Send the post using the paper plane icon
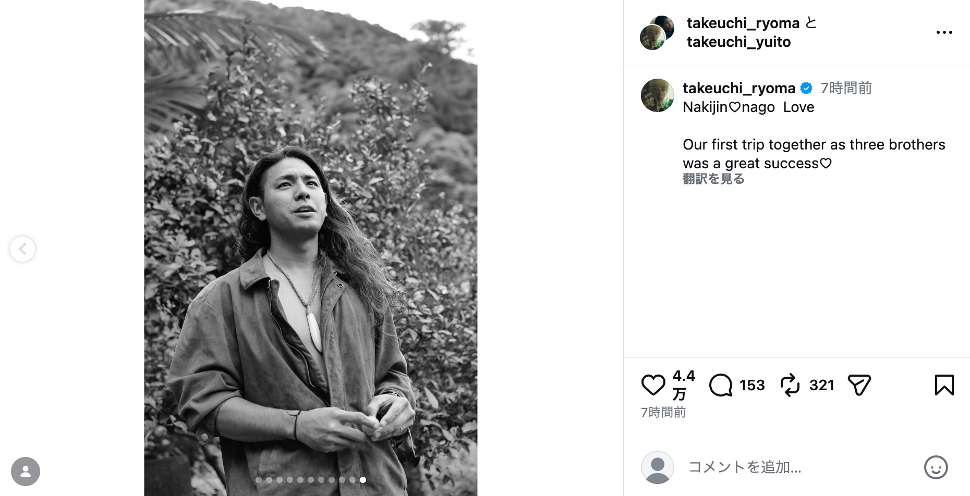Viewport: 970px width, 496px height. click(859, 386)
